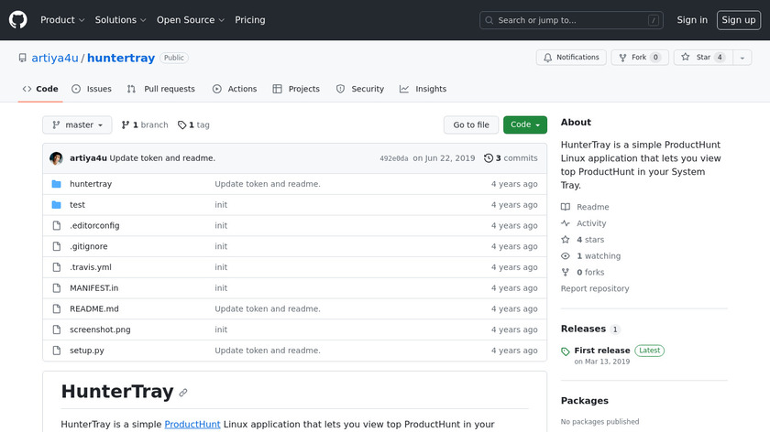
Task: Switch to the Issues tab
Action: tap(92, 89)
